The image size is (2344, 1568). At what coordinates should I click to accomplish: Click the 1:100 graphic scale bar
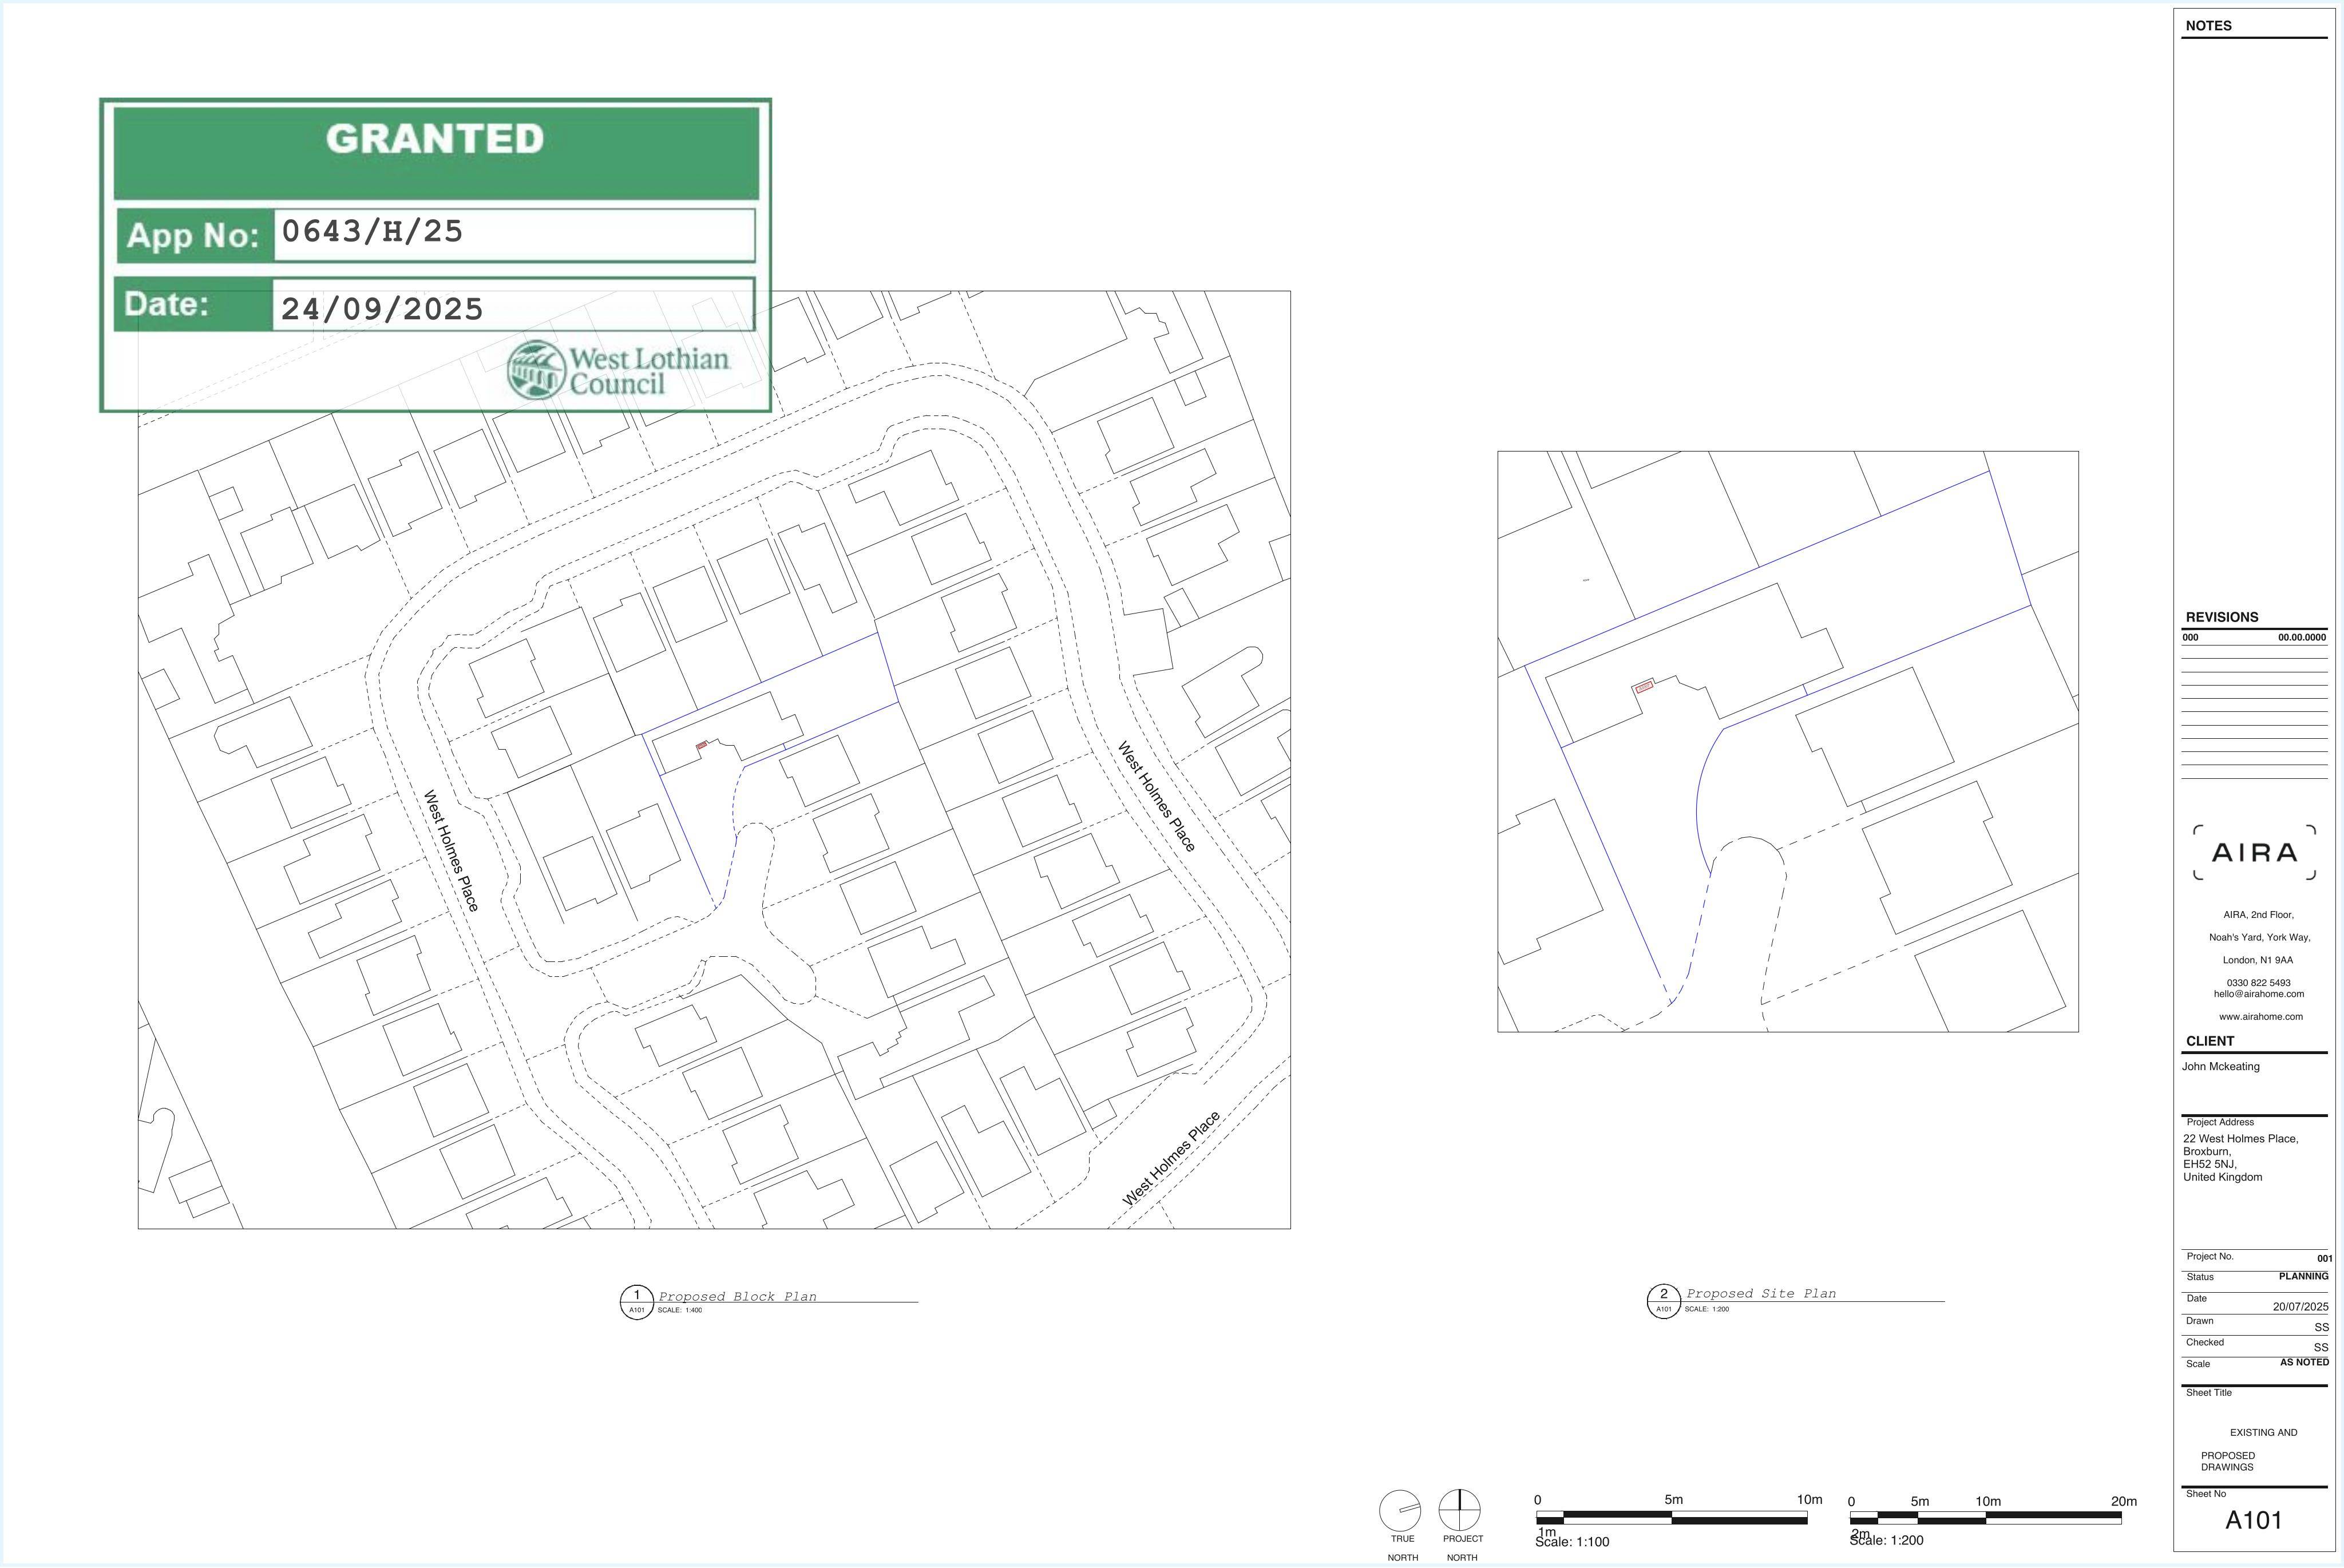click(1672, 1518)
